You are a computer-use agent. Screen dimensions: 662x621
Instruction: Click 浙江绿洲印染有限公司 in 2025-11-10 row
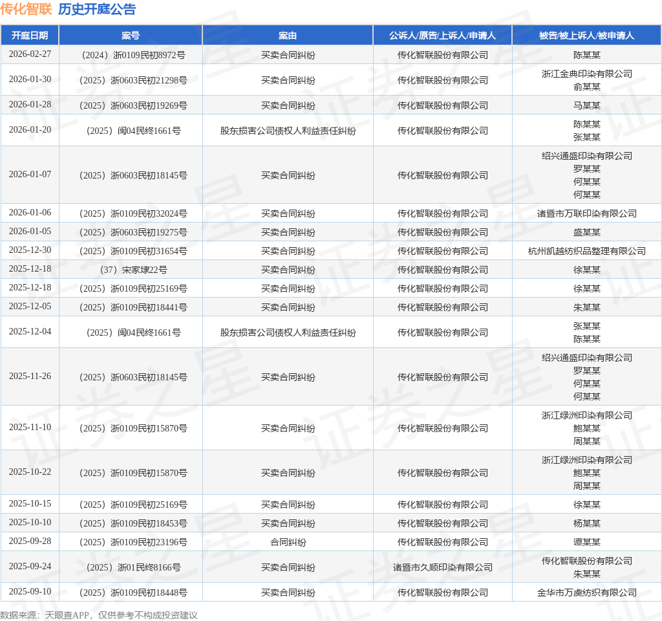coord(587,415)
